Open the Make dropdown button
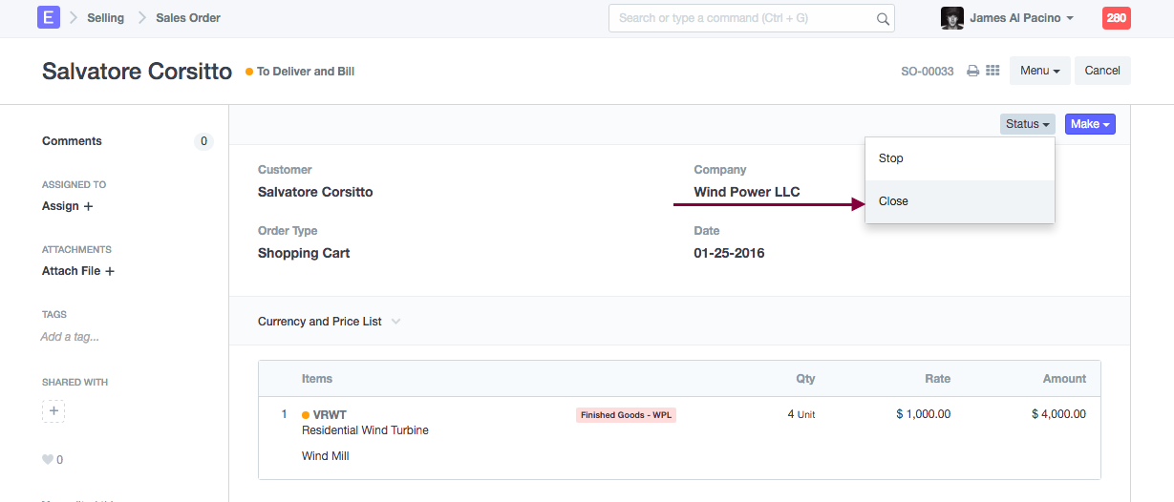The height and width of the screenshot is (502, 1174). [x=1090, y=124]
